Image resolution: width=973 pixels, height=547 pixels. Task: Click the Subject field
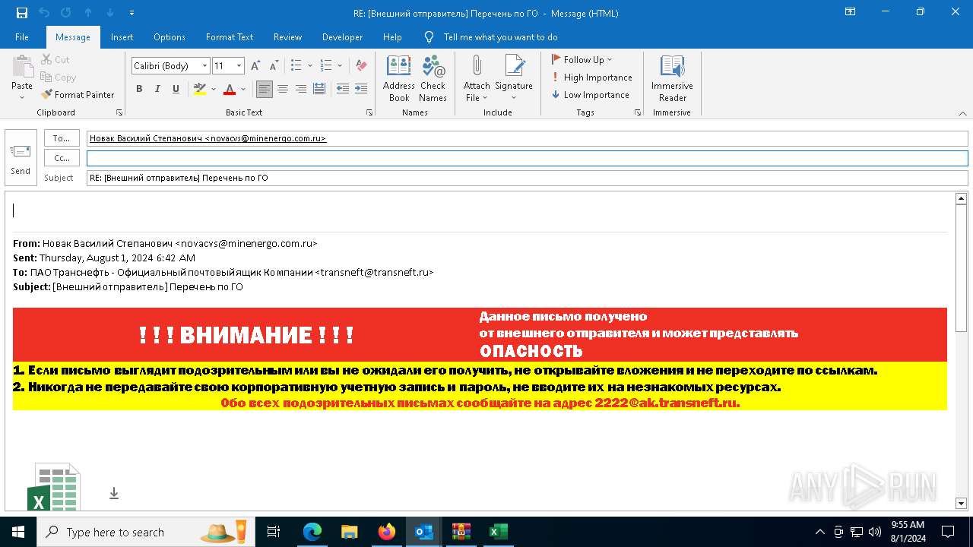[528, 178]
